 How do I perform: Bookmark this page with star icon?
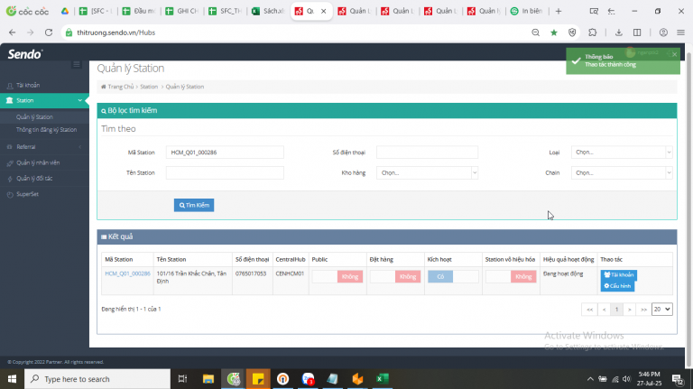tap(554, 32)
